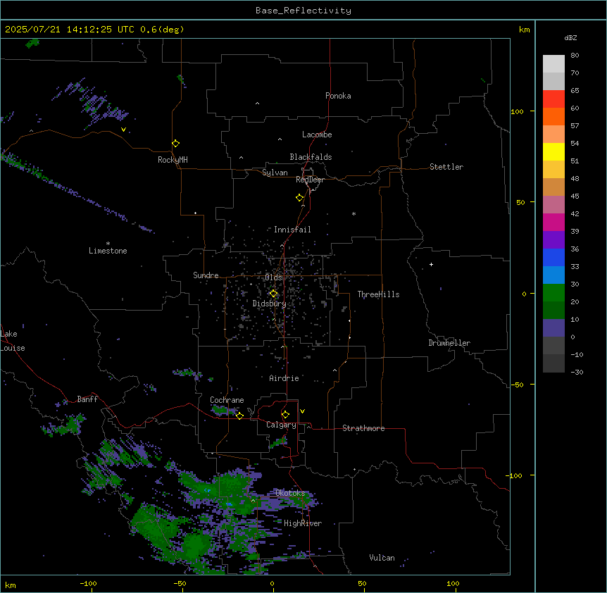
Task: Click the Didsbury city label
Action: click(x=270, y=304)
